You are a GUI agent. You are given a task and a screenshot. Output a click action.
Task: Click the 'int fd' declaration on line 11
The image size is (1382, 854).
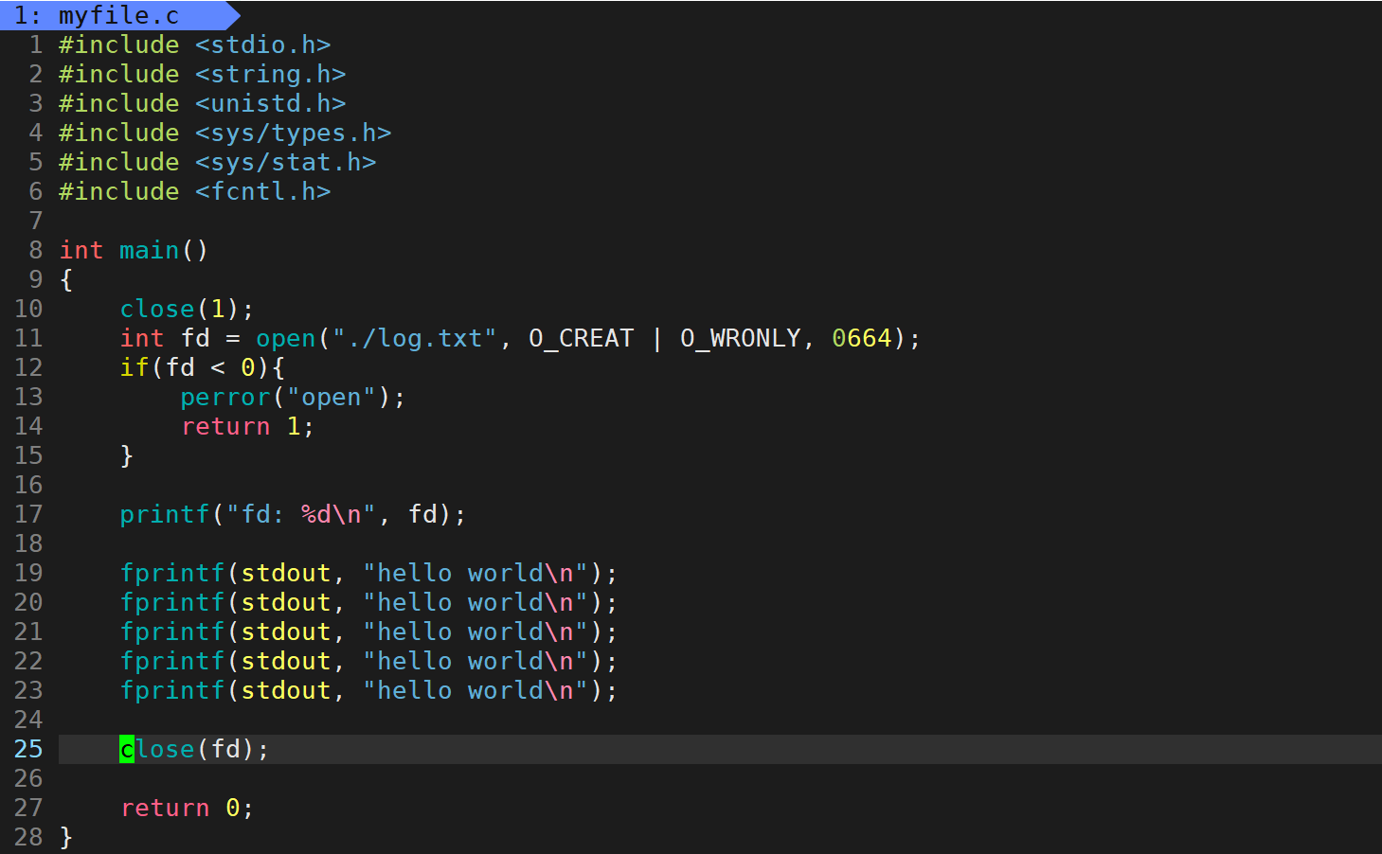coord(165,338)
